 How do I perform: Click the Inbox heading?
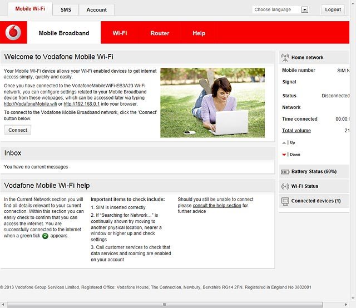13,153
